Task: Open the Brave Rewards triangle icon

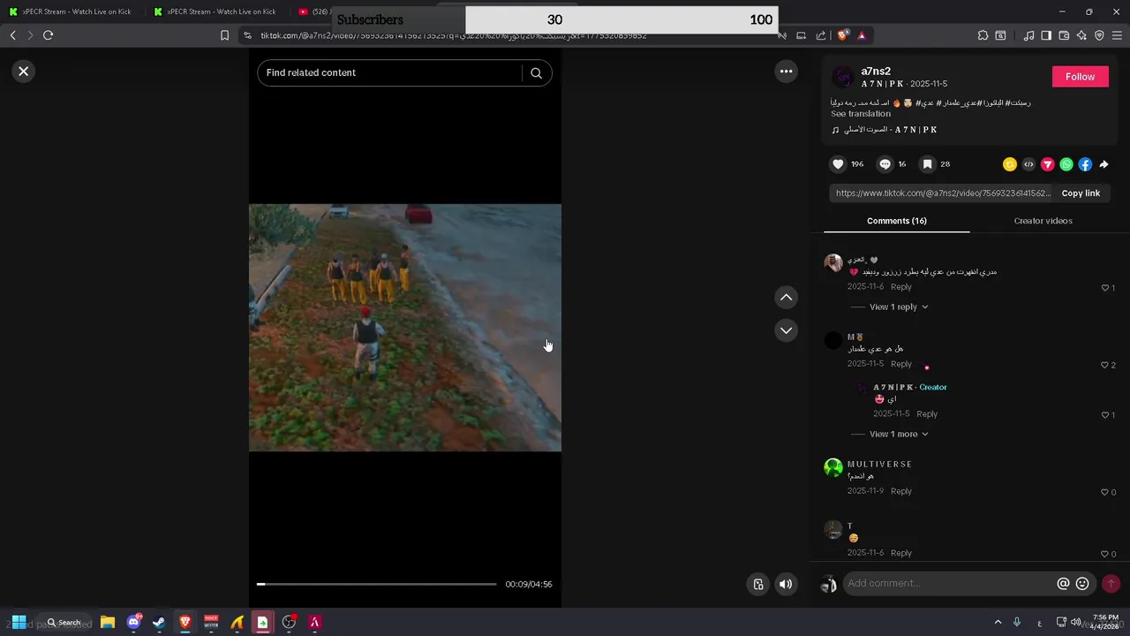Action: click(x=862, y=35)
